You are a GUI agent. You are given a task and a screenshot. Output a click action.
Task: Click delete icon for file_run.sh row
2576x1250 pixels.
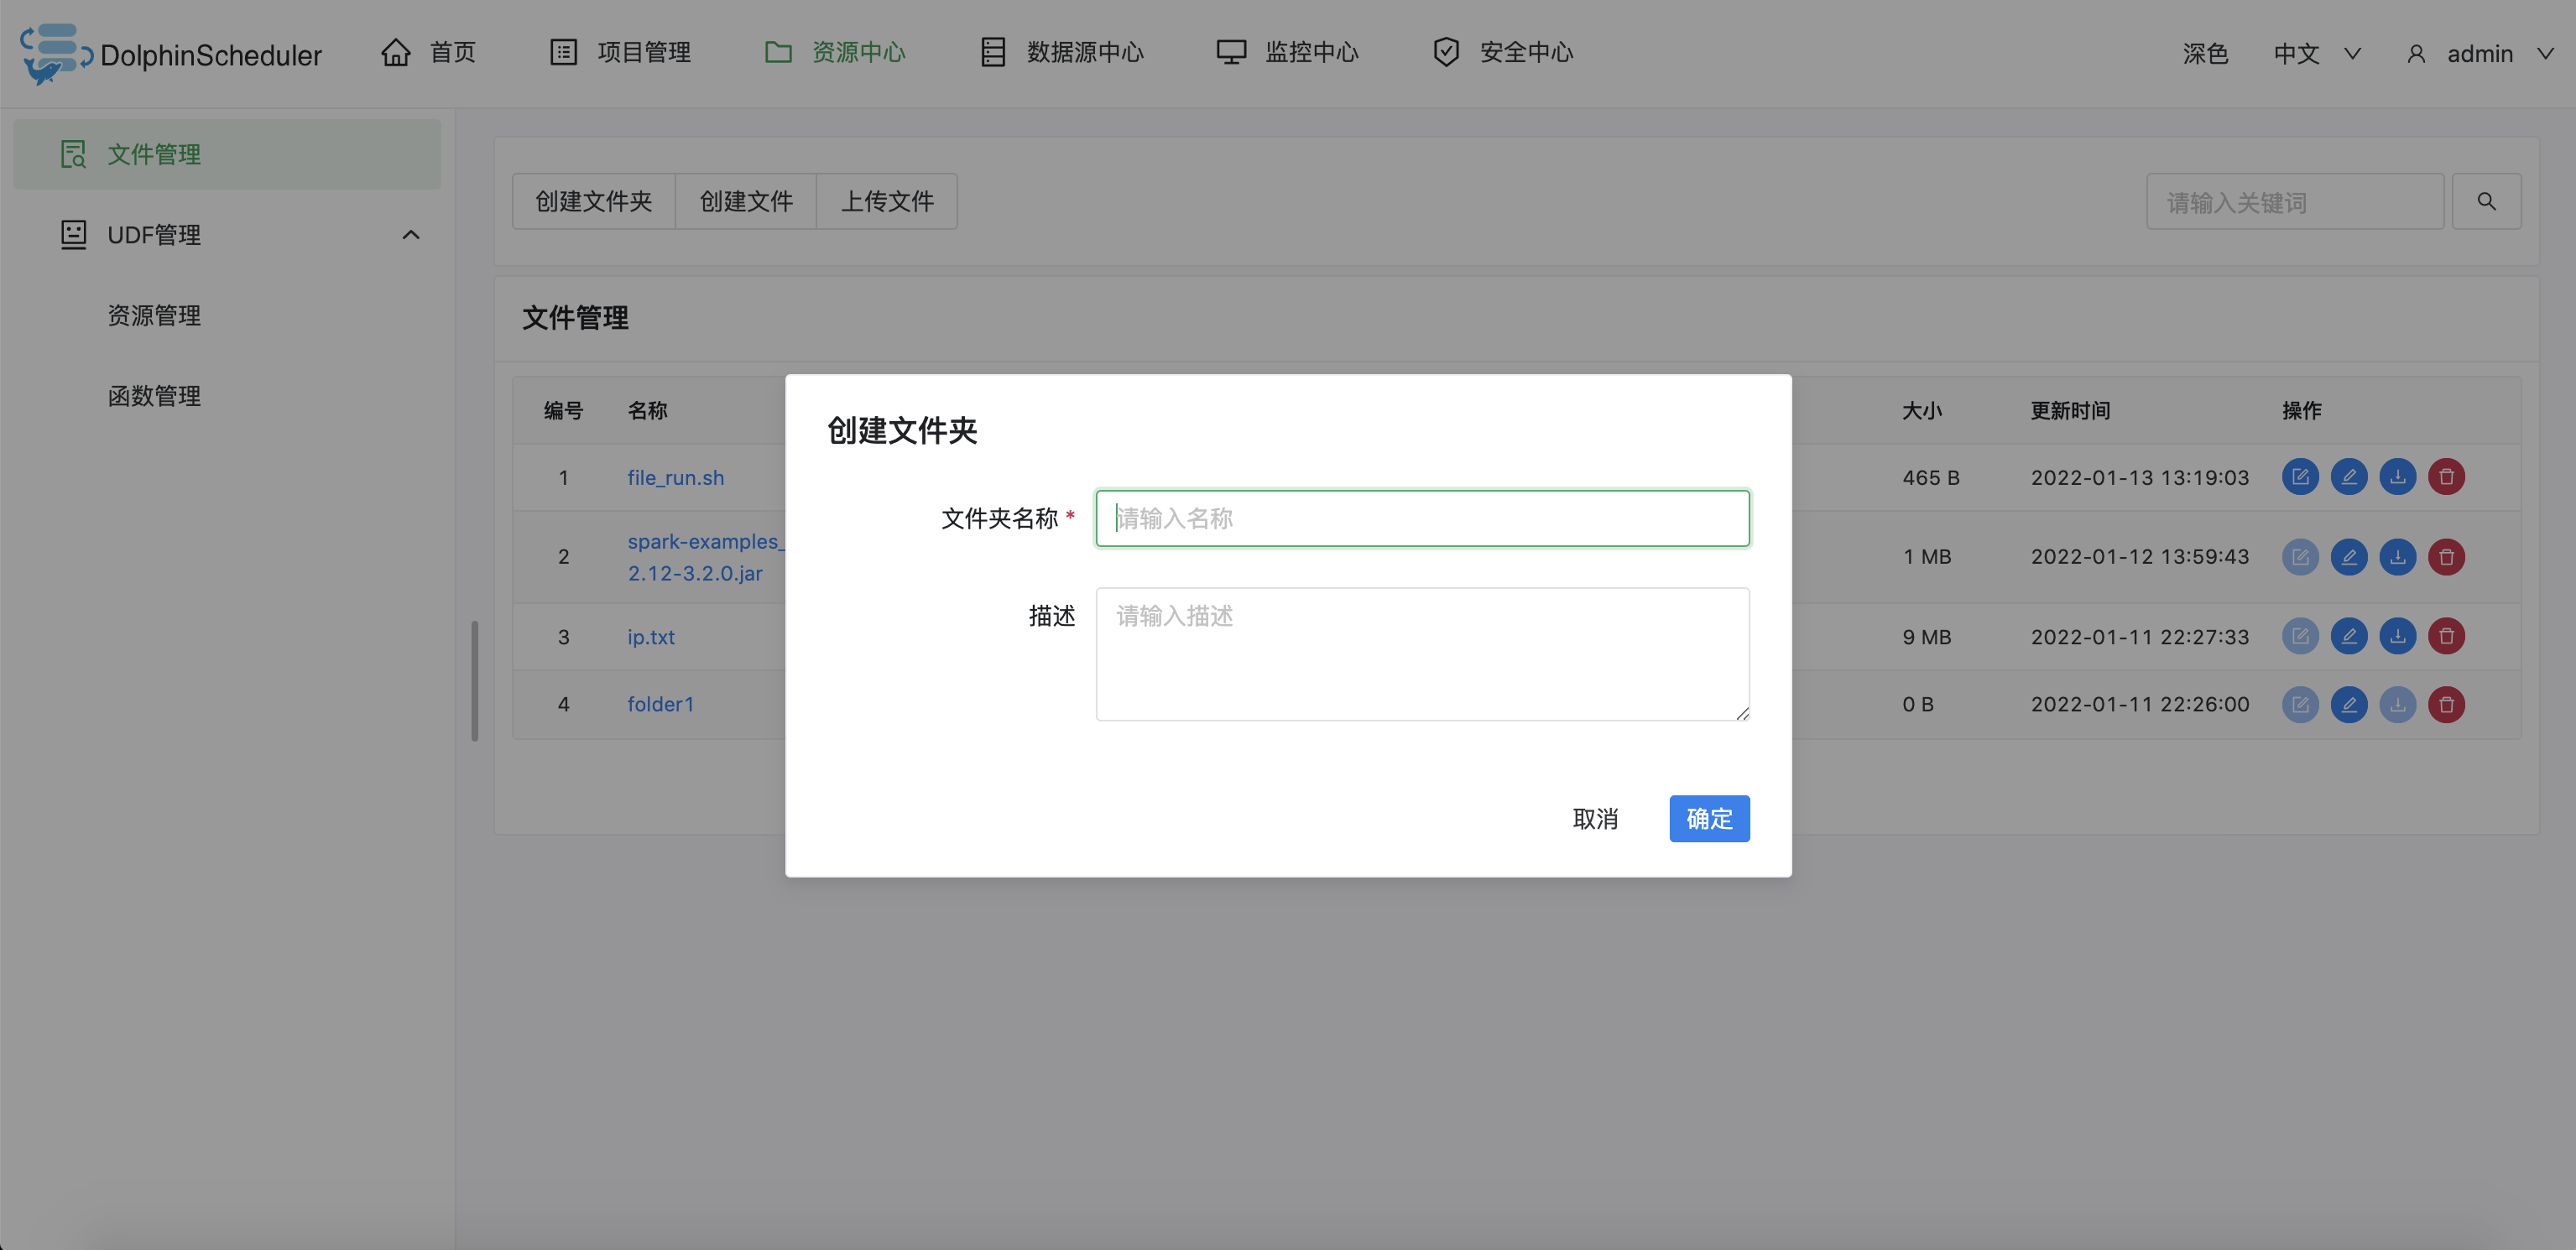[x=2446, y=477]
